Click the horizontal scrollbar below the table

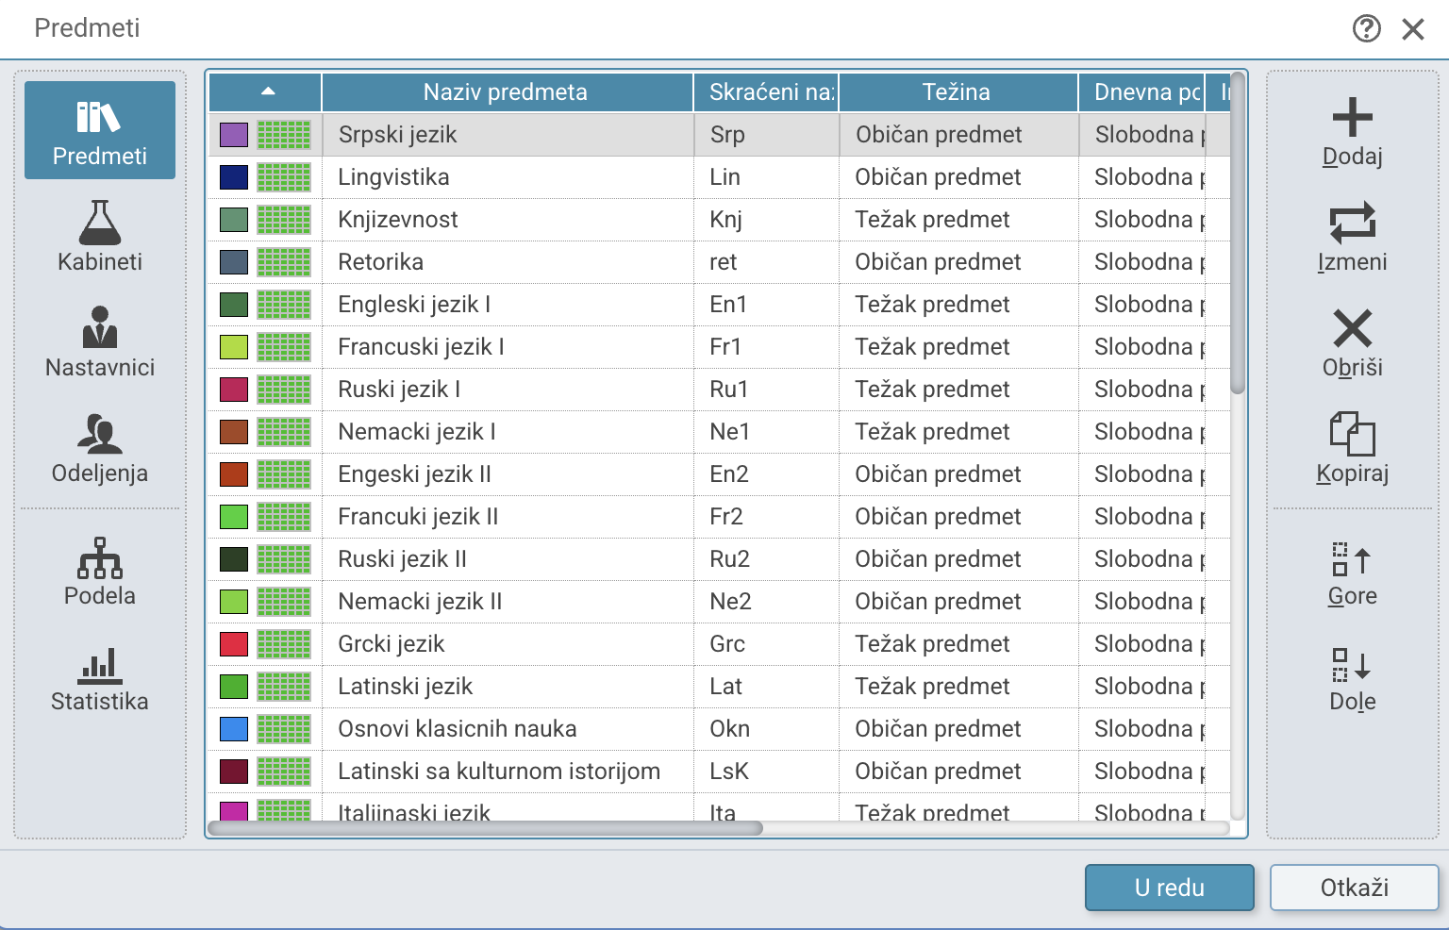pyautogui.click(x=485, y=828)
